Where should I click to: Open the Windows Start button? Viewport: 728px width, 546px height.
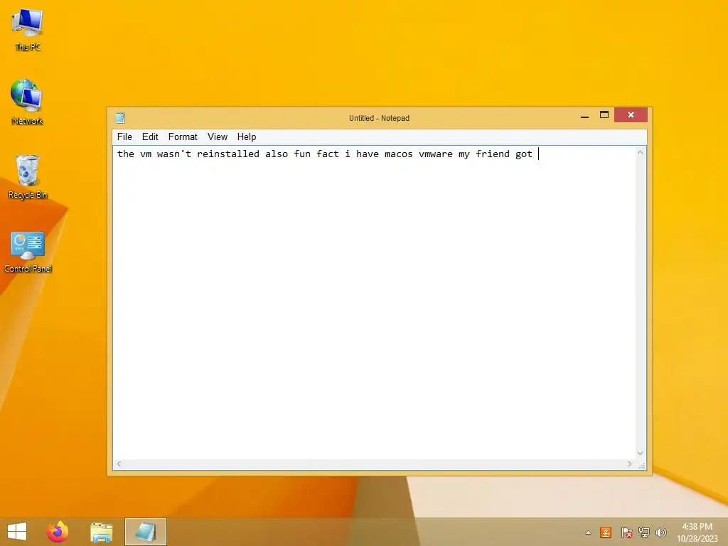pyautogui.click(x=17, y=532)
